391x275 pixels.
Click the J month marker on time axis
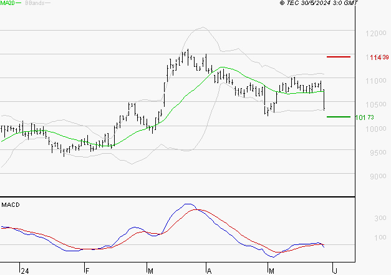[335, 271]
